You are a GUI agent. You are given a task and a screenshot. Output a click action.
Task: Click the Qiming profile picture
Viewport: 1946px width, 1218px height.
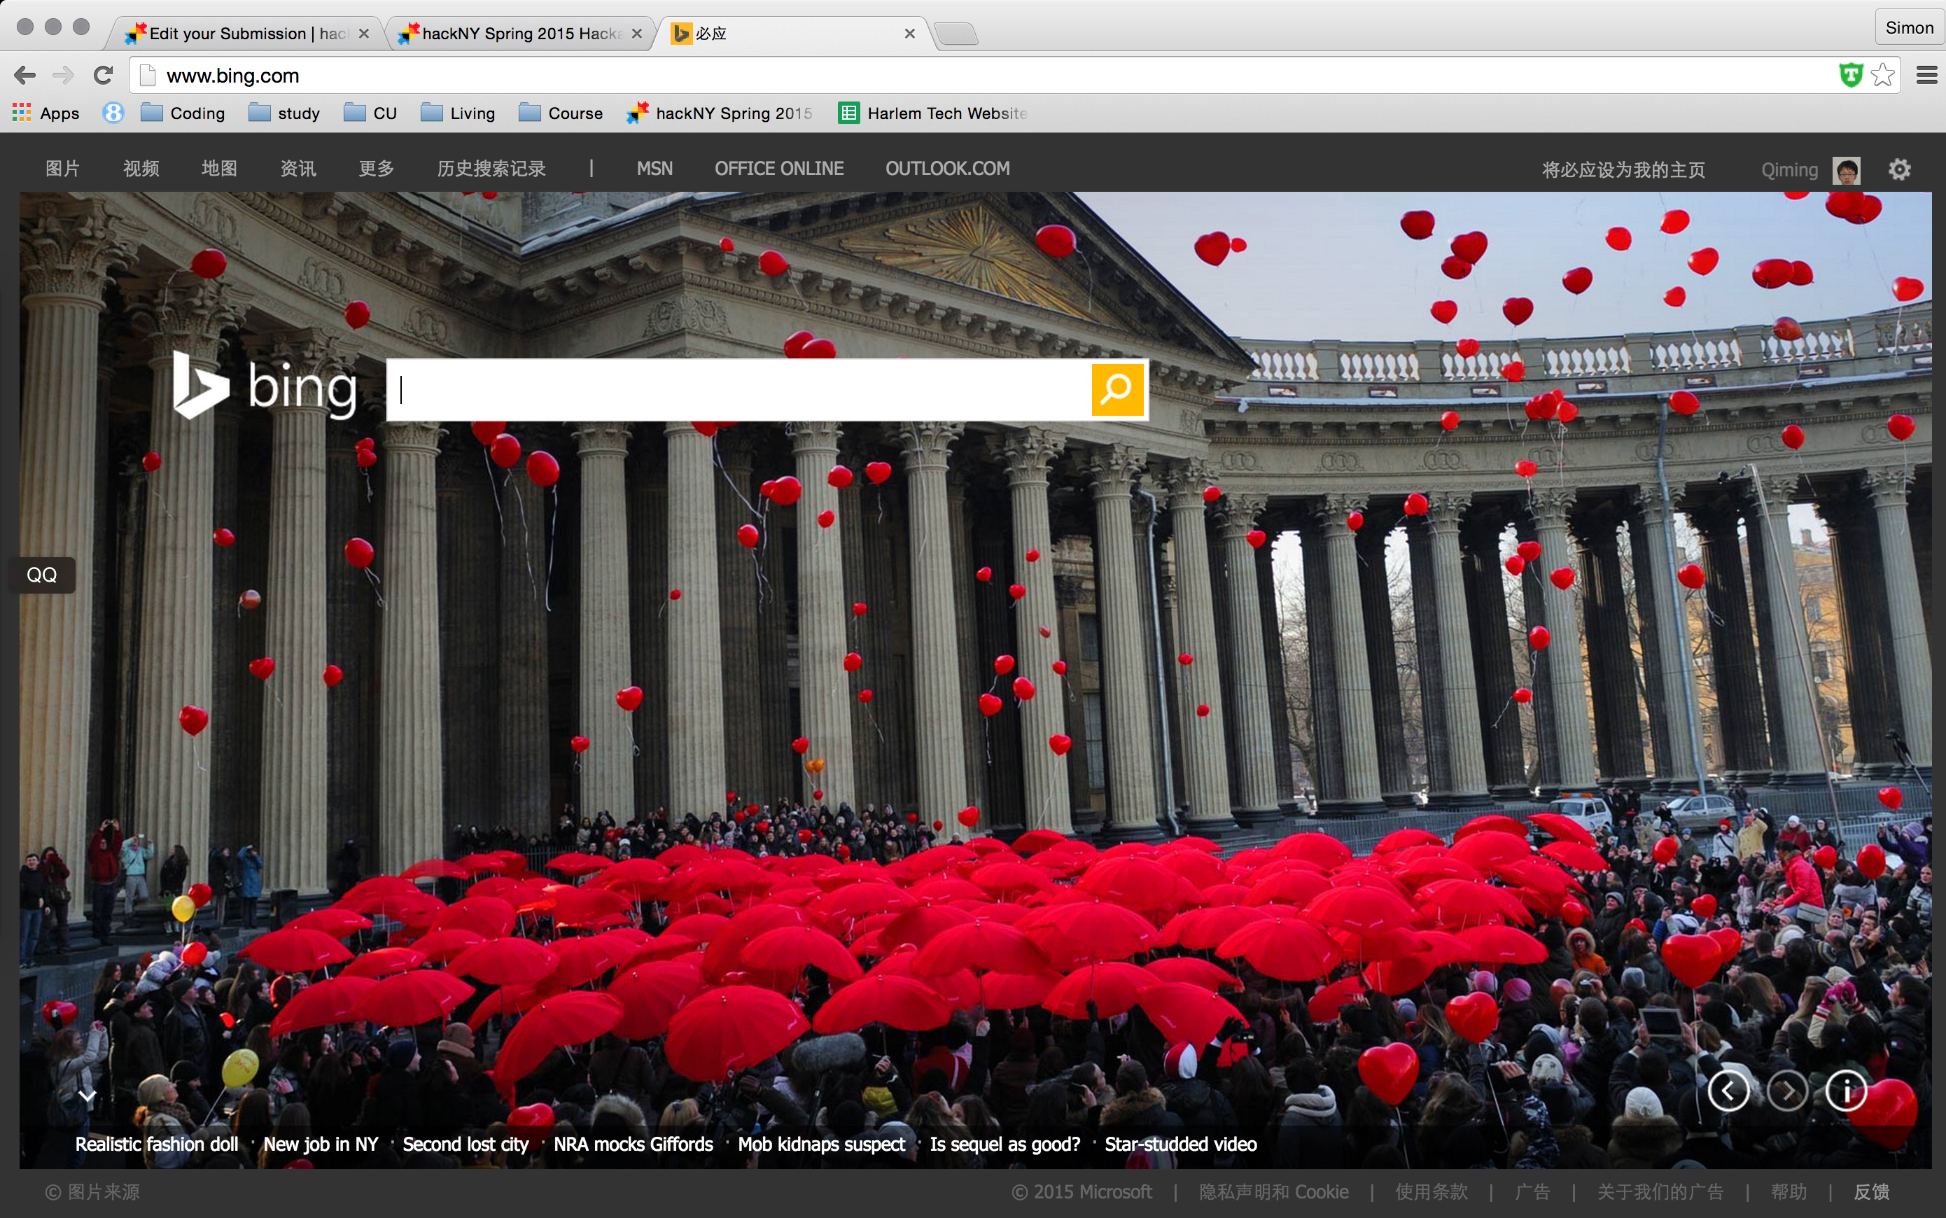click(x=1846, y=170)
